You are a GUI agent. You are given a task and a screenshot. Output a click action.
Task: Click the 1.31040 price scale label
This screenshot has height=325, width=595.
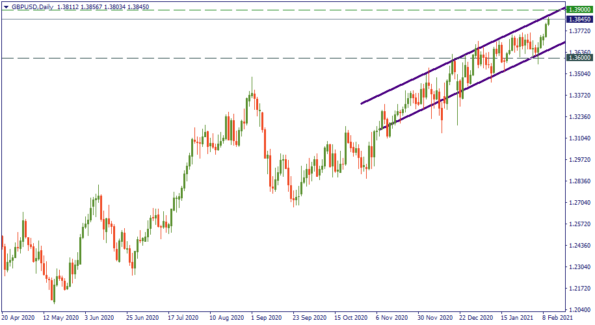578,138
